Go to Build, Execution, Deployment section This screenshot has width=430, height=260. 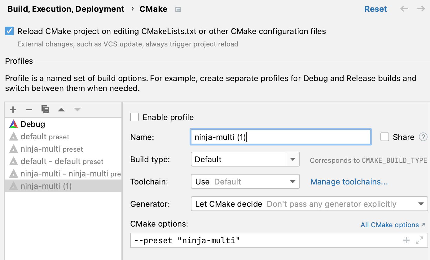(x=66, y=9)
